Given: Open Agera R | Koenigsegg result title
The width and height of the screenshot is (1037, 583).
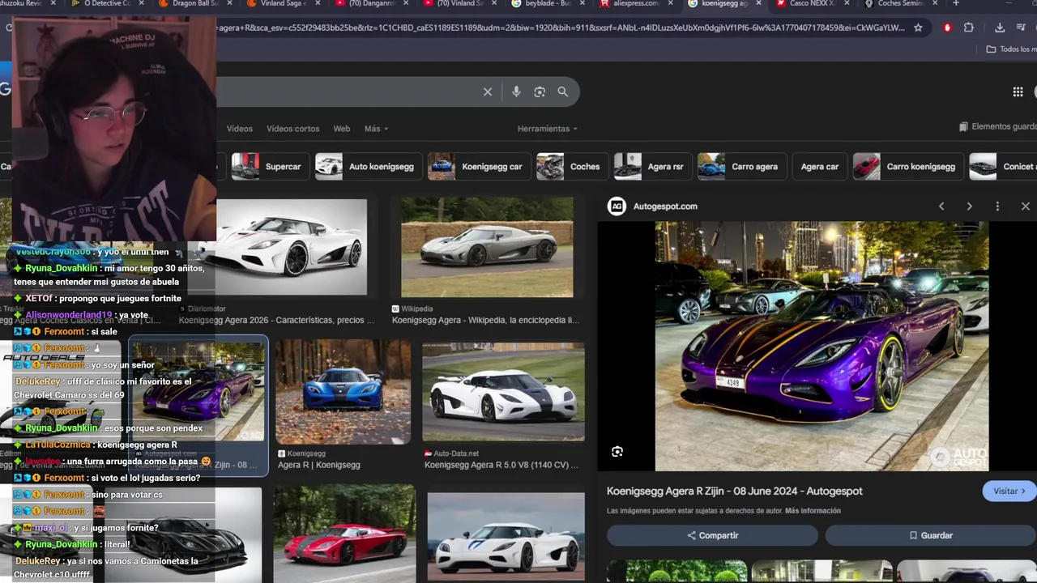Looking at the screenshot, I should (x=318, y=466).
